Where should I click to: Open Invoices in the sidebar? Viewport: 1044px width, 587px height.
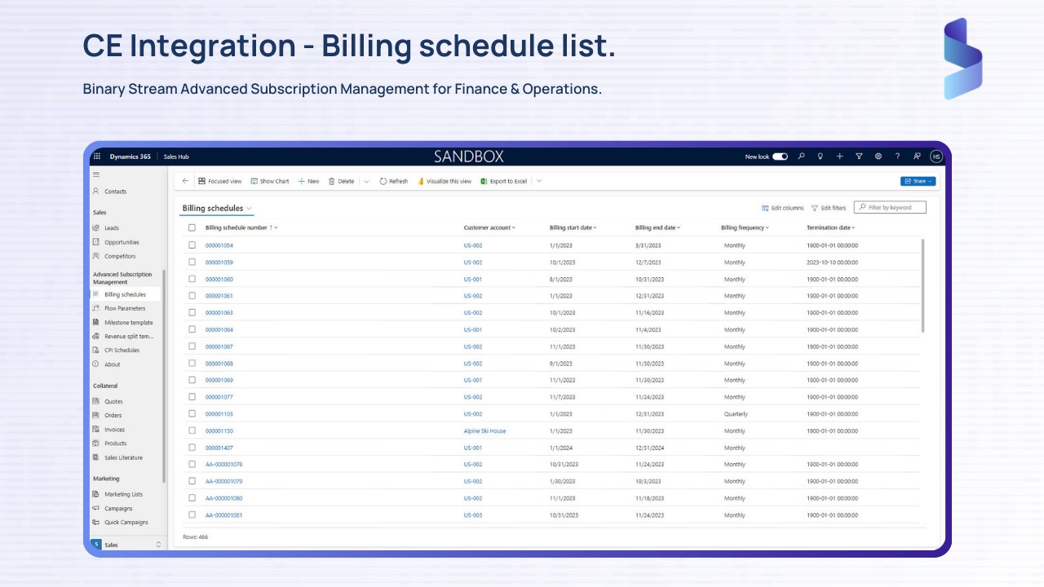point(114,430)
